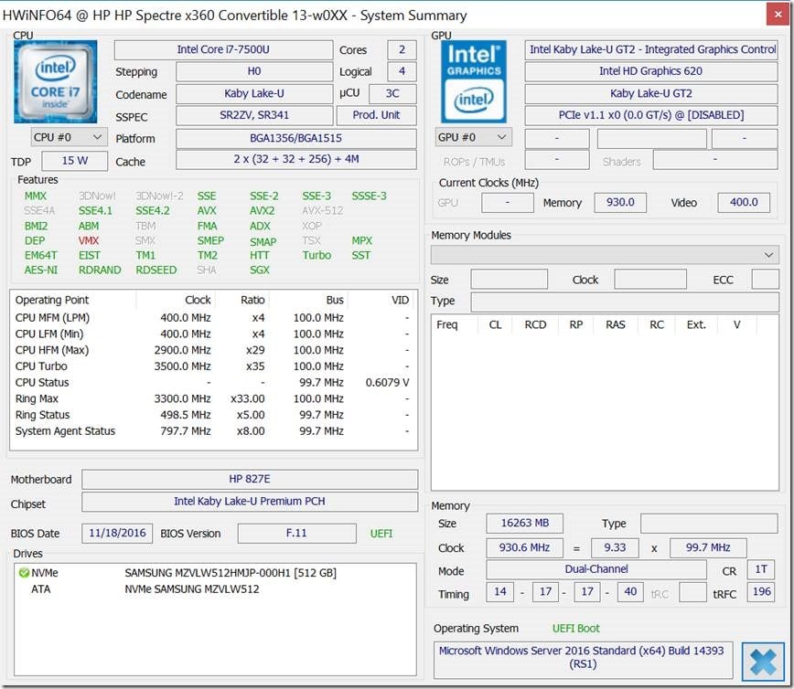Click the Cores count box
794x689 pixels.
[x=402, y=49]
